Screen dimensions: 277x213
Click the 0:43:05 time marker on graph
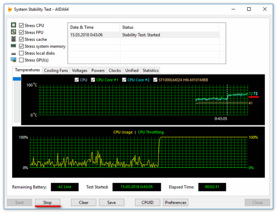(221, 119)
